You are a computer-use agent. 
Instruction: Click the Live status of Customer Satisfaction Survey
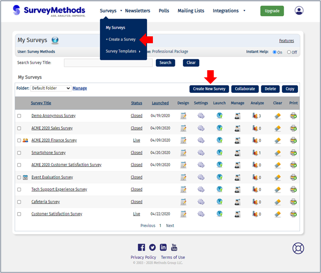pyautogui.click(x=137, y=214)
